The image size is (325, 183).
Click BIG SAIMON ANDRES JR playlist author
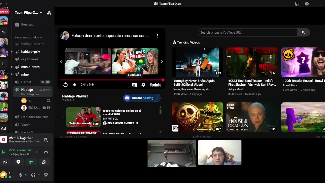[x=123, y=123]
